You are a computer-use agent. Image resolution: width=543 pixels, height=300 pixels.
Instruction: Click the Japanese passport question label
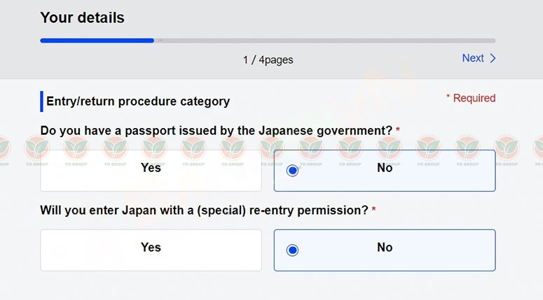(x=216, y=131)
